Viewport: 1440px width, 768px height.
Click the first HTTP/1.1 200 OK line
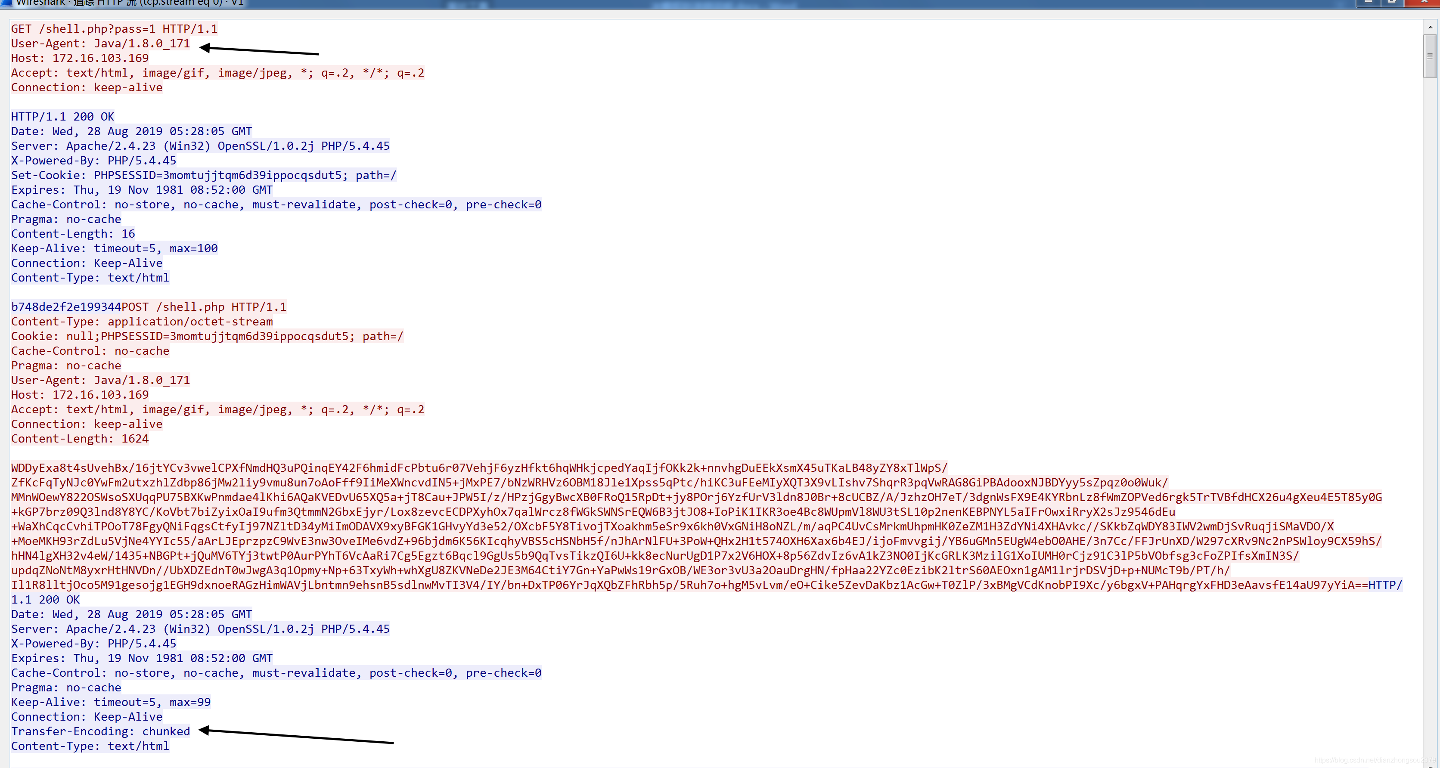pos(62,117)
